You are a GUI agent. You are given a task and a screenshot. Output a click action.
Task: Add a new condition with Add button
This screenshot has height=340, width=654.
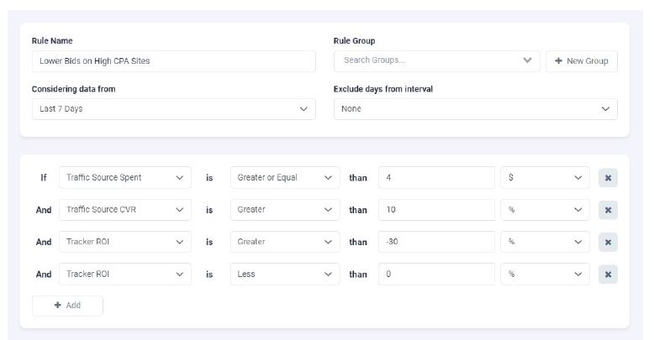point(67,306)
